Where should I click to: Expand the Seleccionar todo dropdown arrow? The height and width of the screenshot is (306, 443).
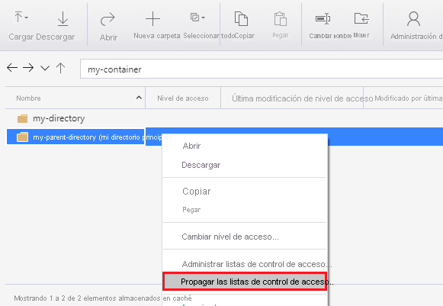click(x=203, y=18)
